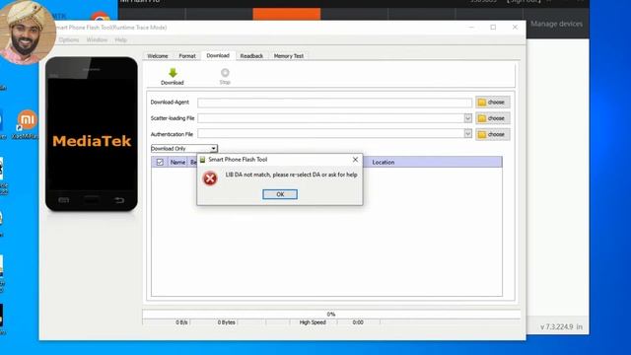
Task: Open the Help menu
Action: tap(120, 39)
